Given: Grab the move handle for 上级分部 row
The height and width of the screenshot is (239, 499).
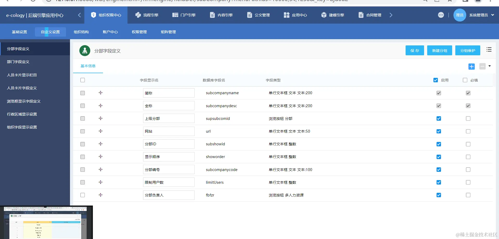Looking at the screenshot, I should click(x=100, y=118).
